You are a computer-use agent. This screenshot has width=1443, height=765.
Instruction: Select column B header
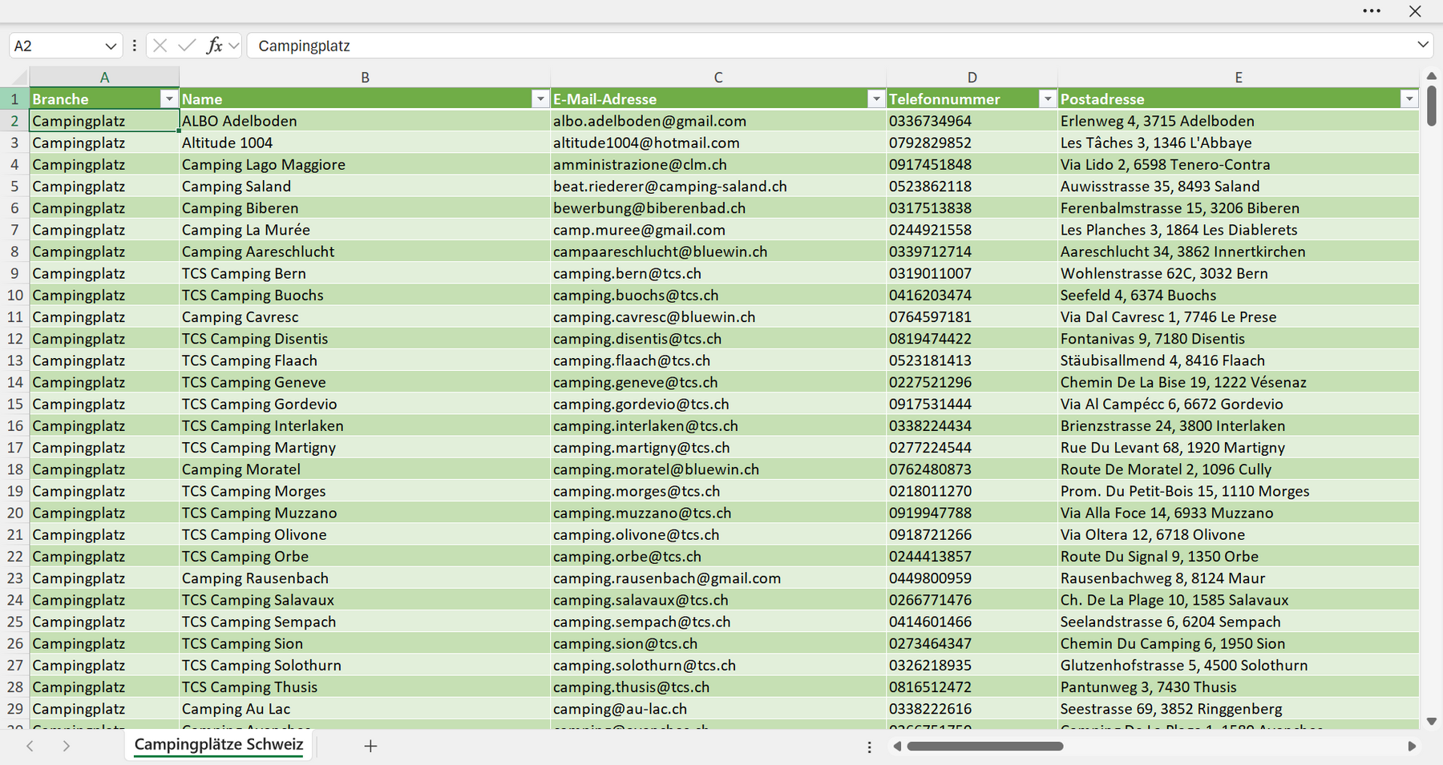[365, 78]
